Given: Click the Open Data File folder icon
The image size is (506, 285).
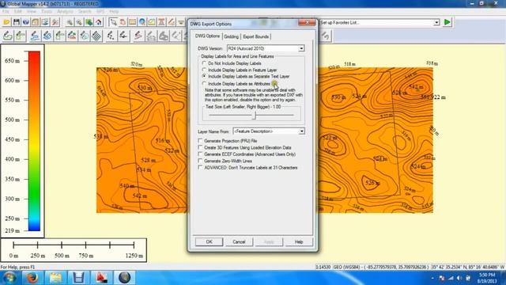Looking at the screenshot, I should point(6,22).
